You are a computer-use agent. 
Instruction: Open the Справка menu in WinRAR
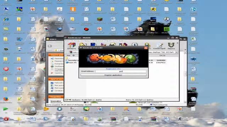pyautogui.click(x=121, y=41)
